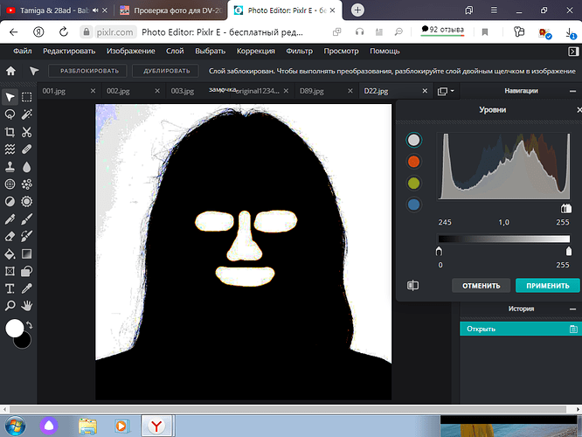The image size is (582, 437).
Task: Click the white foreground color swatch
Action: [14, 328]
